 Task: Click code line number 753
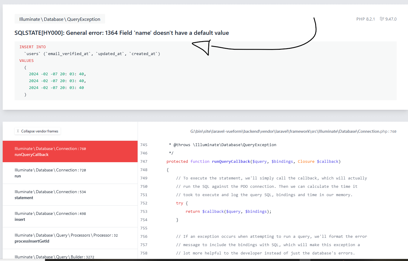click(x=144, y=211)
